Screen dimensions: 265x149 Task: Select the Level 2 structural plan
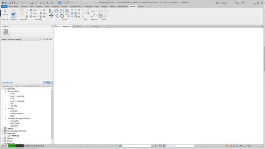pos(13,99)
